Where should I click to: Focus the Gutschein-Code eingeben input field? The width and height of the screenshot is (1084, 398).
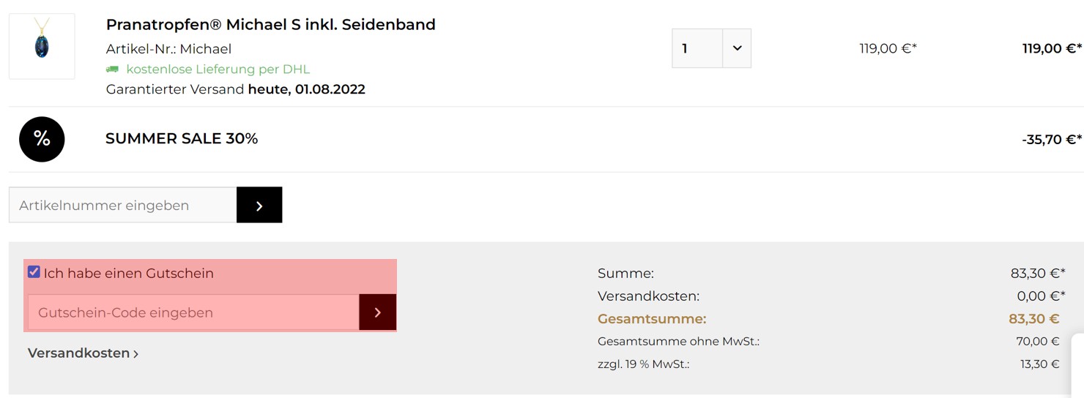[193, 312]
